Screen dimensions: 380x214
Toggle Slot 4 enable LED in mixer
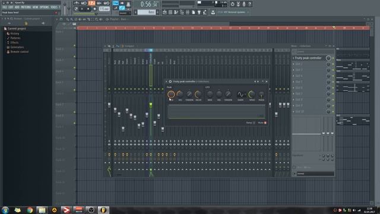[x=333, y=76]
